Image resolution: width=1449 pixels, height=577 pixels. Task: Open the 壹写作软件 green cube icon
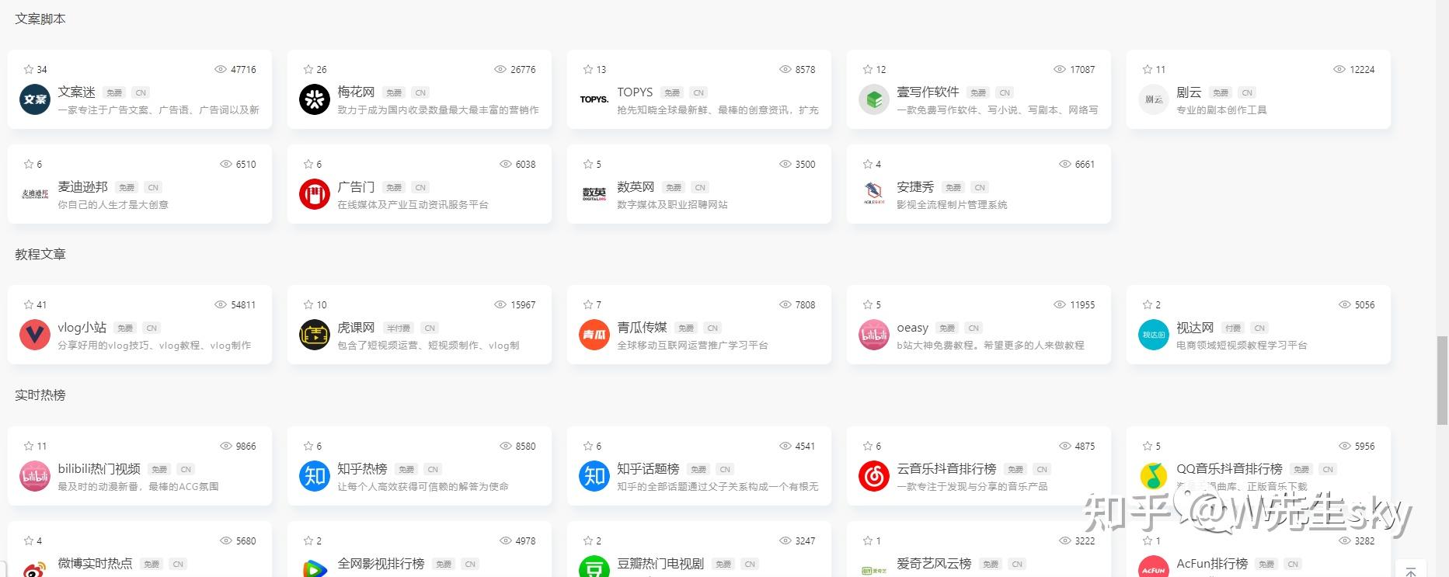874,99
